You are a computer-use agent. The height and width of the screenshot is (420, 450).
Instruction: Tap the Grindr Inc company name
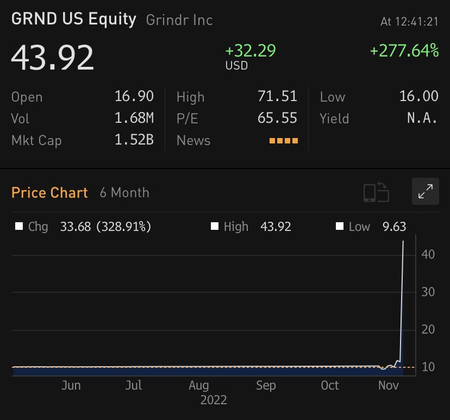pos(179,20)
